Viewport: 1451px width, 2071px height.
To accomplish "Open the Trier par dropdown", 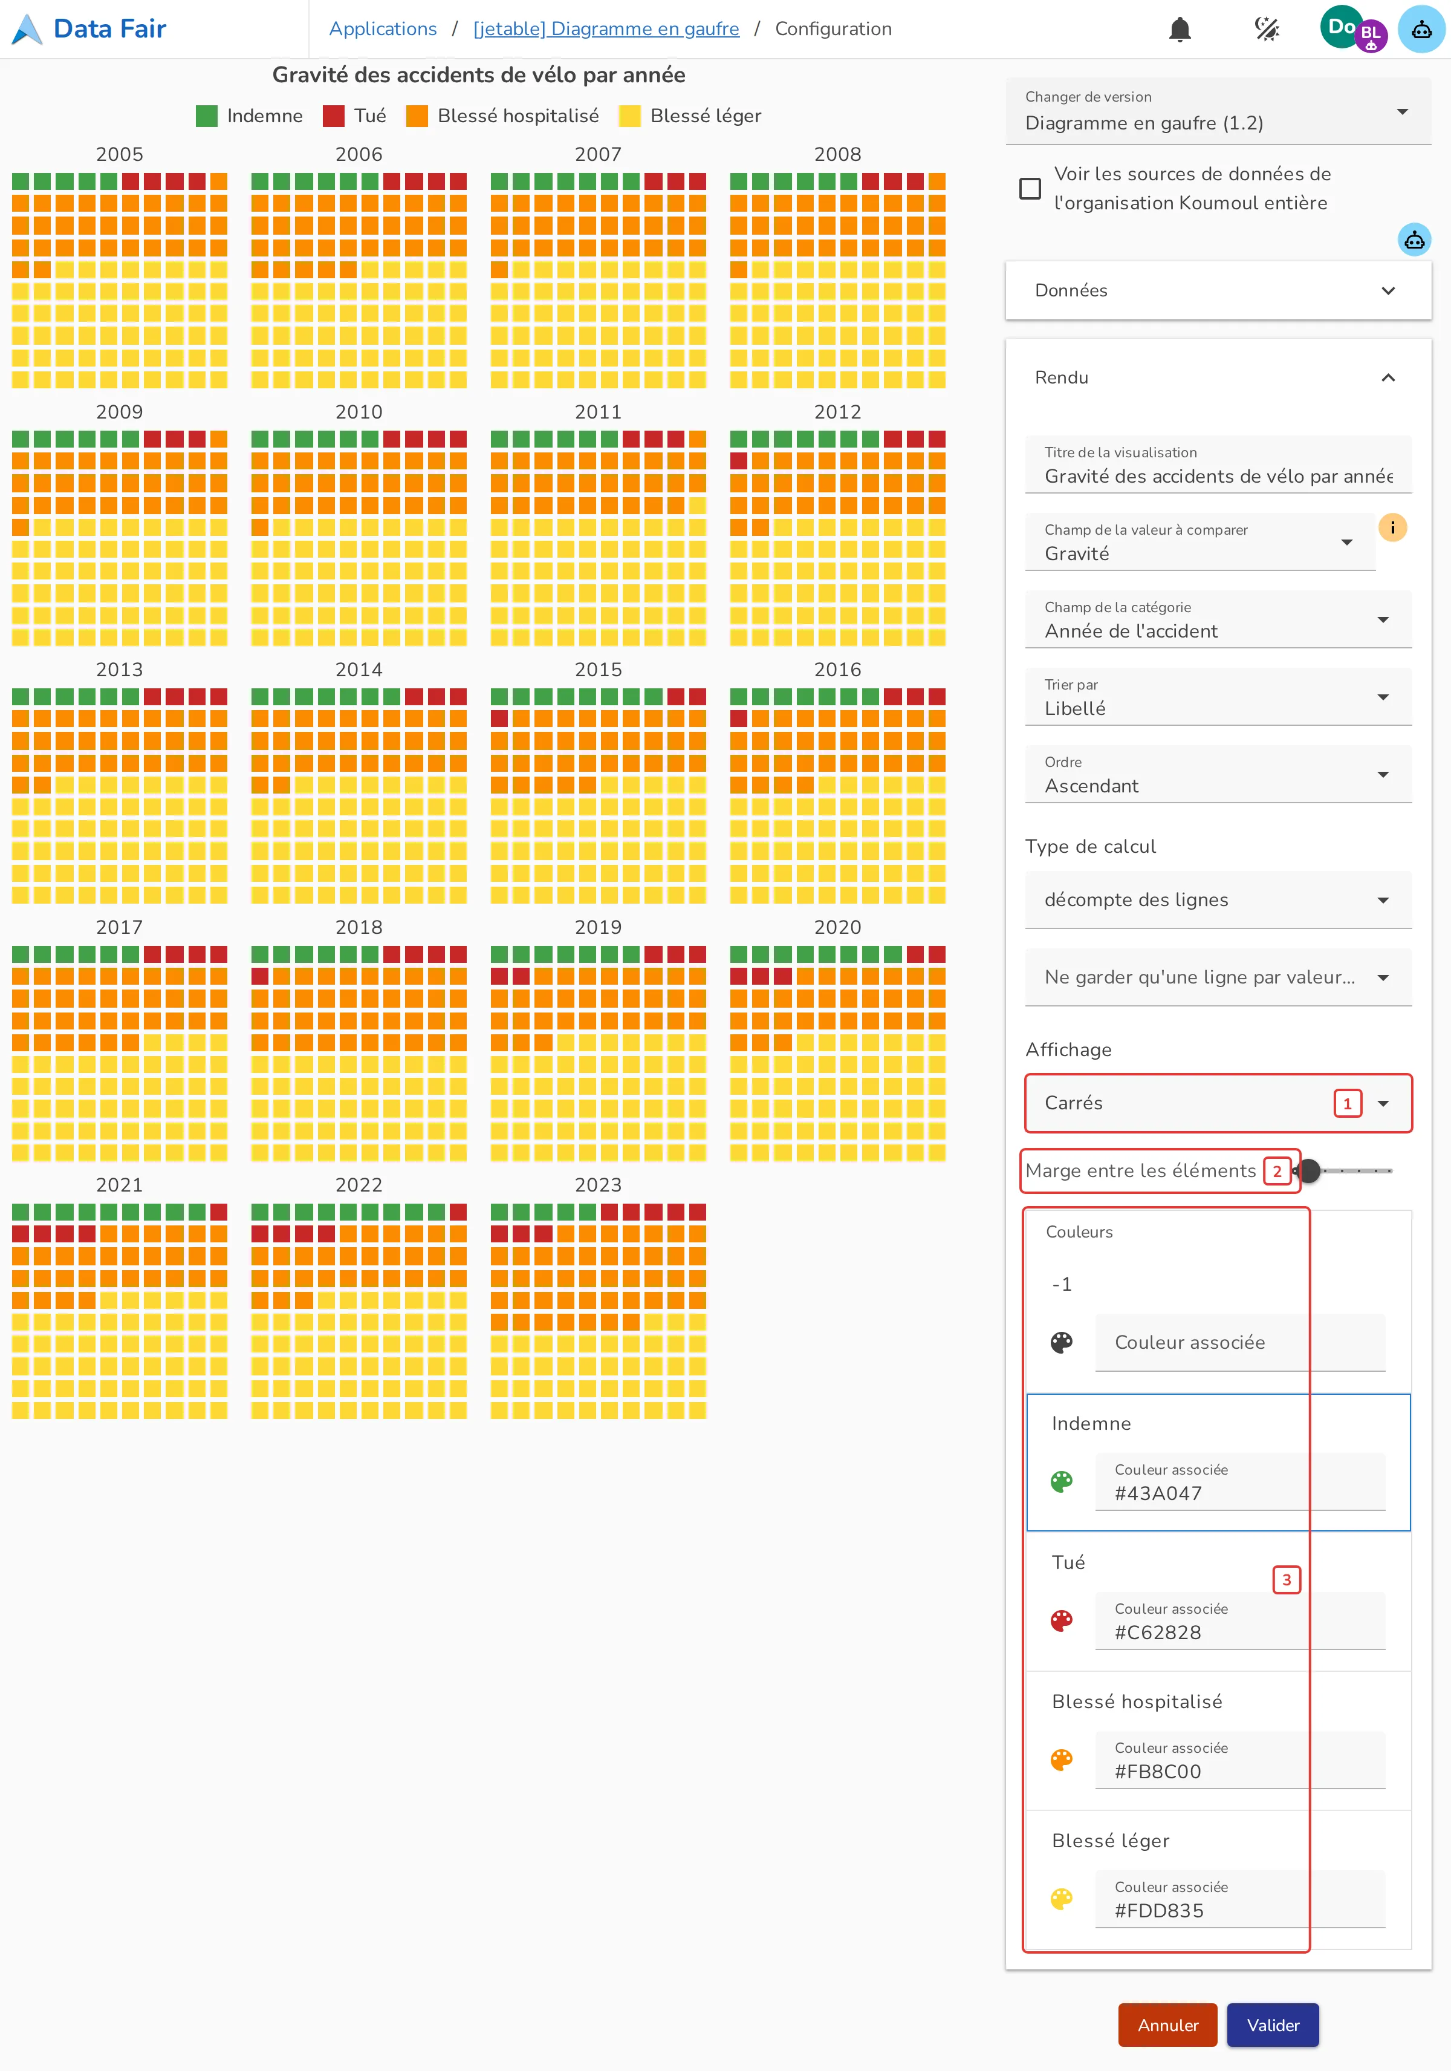I will (x=1218, y=697).
